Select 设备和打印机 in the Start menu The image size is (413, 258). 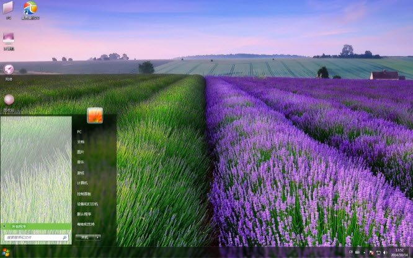coord(87,204)
